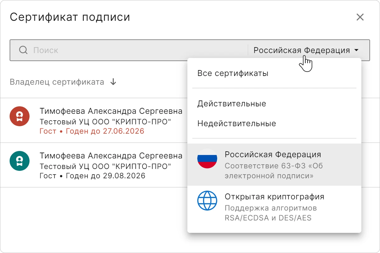Close the Сертификат подписи dialog
Screen dimensions: 380x253
pyautogui.click(x=360, y=17)
